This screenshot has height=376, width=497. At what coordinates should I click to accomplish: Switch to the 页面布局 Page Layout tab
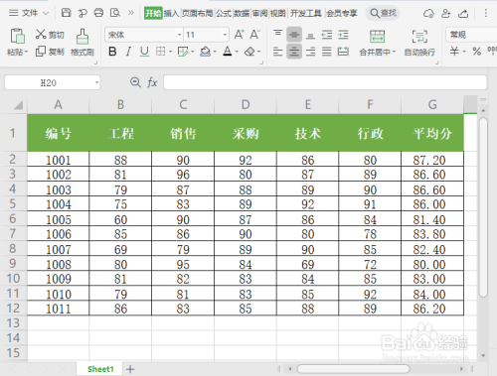tap(198, 13)
